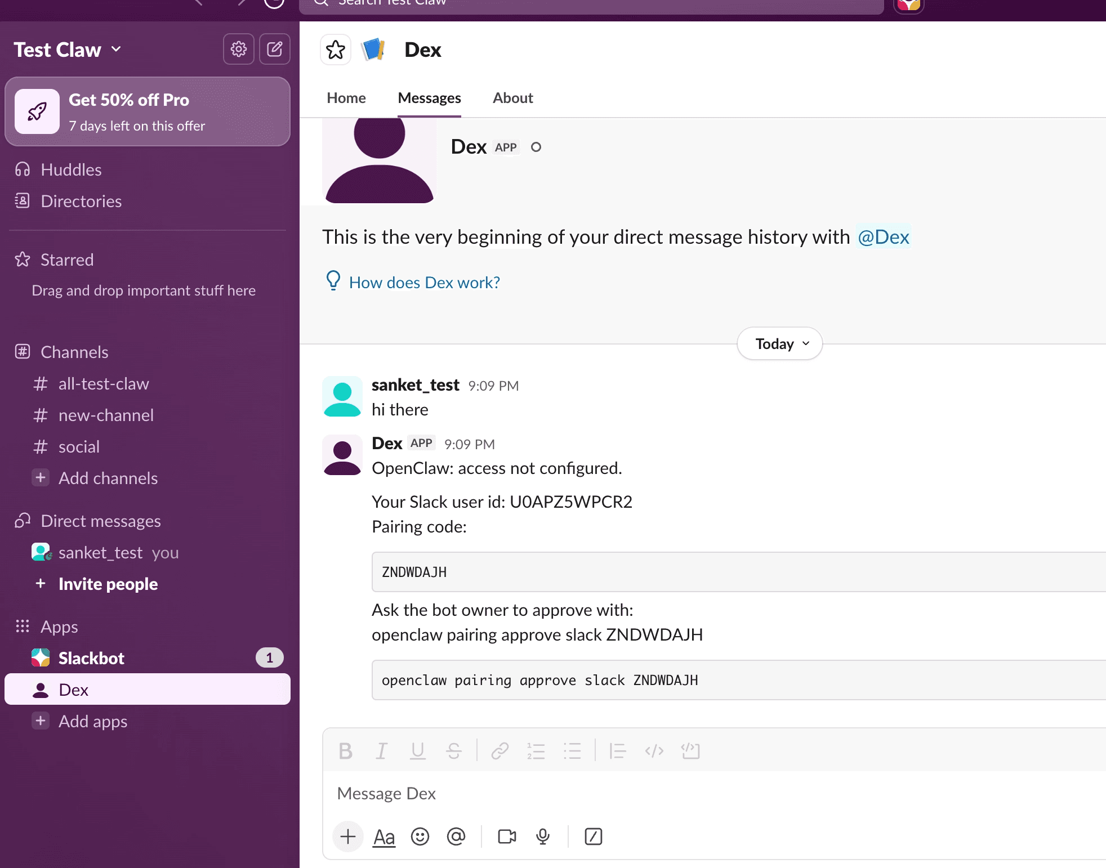Open slash shortcuts icon
1106x868 pixels.
(x=593, y=836)
